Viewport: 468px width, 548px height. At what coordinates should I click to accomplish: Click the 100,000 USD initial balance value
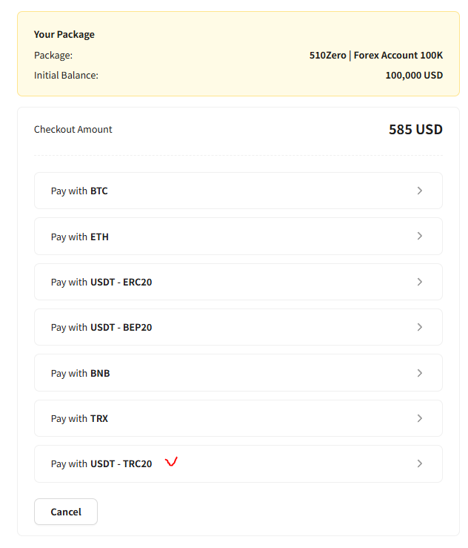point(414,76)
